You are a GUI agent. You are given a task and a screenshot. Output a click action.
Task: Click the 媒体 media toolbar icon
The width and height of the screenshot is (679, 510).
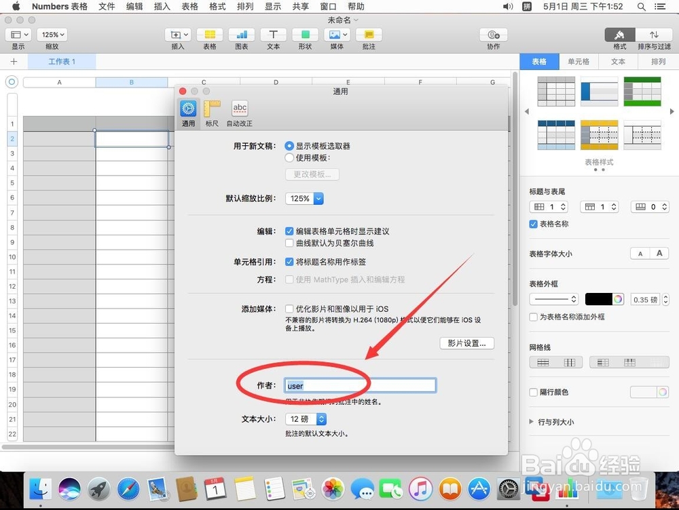337,35
